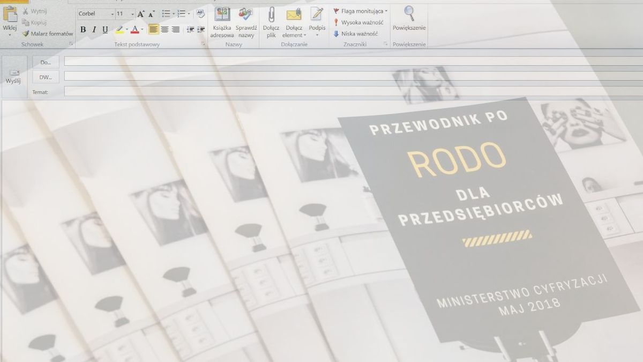Viewport: 643px width, 362px height.
Task: Open Dołącz element envelope menu
Action: pos(294,23)
